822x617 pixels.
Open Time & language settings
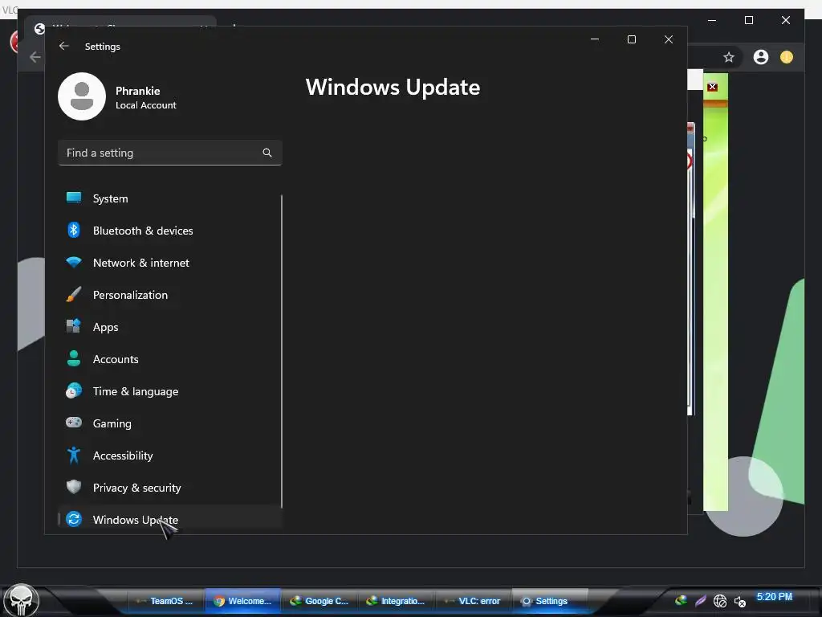coord(169,391)
